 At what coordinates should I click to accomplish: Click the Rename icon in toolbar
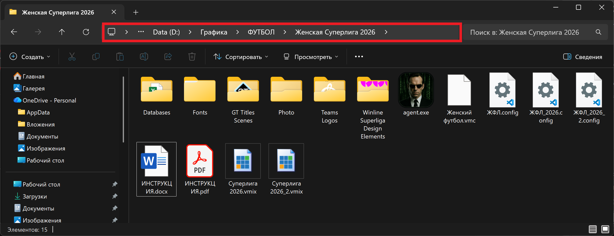(x=144, y=57)
